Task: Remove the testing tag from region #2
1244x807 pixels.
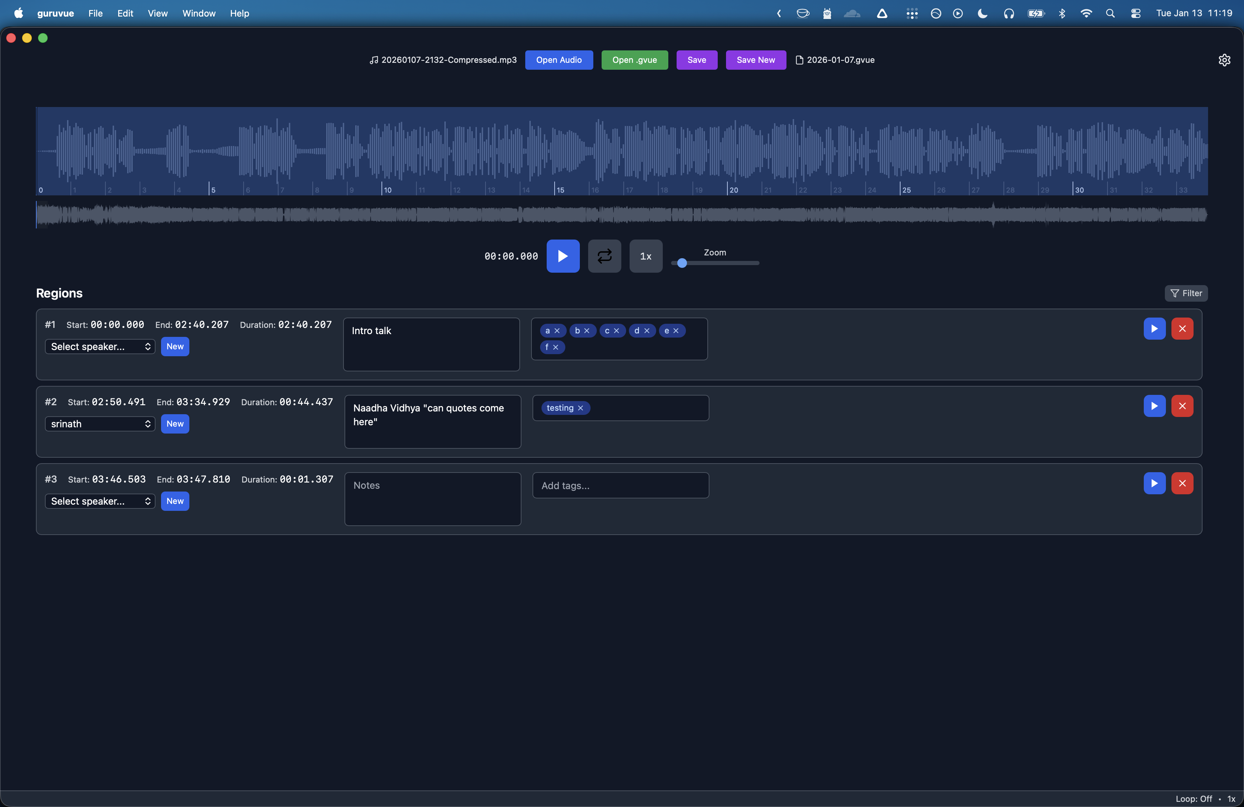Action: pyautogui.click(x=581, y=408)
